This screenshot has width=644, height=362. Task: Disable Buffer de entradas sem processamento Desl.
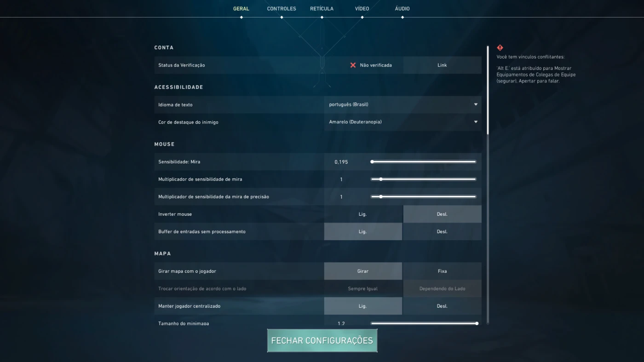(x=442, y=232)
